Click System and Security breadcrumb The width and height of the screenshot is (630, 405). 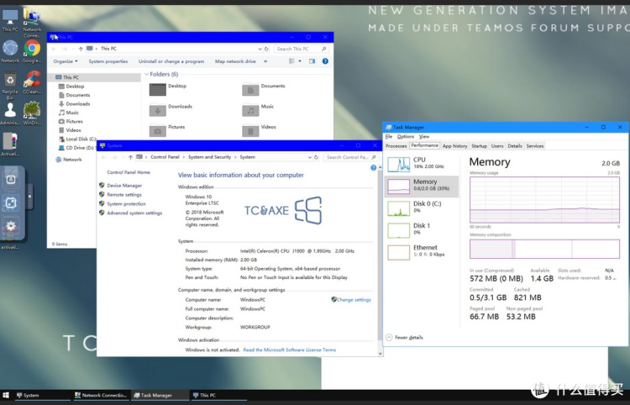tap(209, 157)
